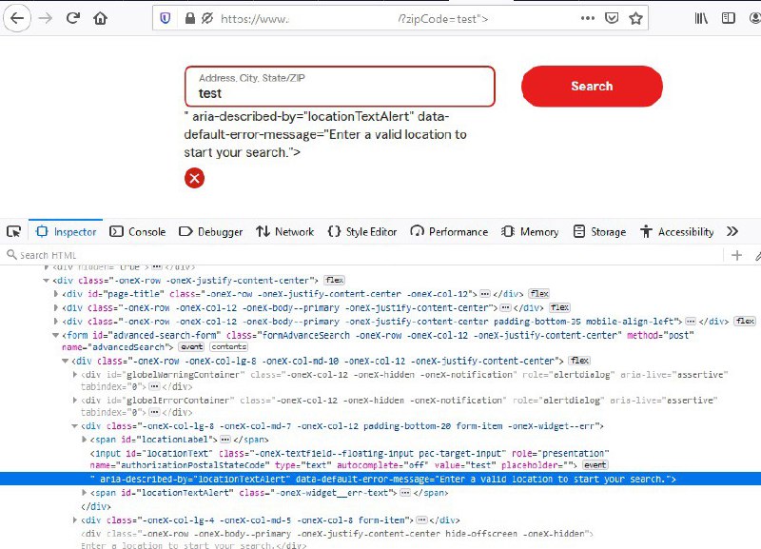The width and height of the screenshot is (761, 549).
Task: Collapse the -oneX-justify-content-center row div
Action: pyautogui.click(x=46, y=281)
